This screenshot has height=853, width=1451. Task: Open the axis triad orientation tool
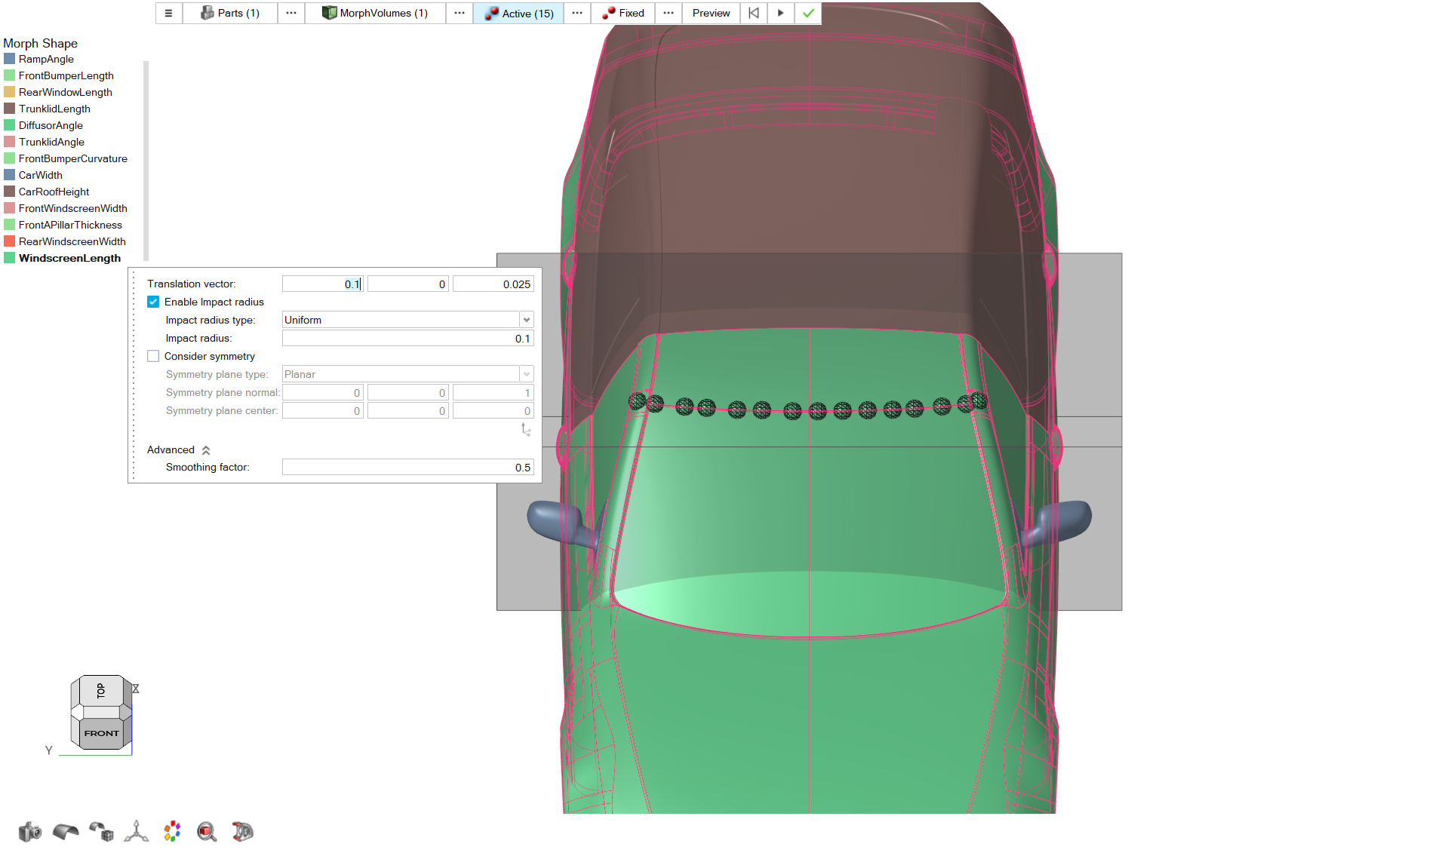tap(136, 831)
